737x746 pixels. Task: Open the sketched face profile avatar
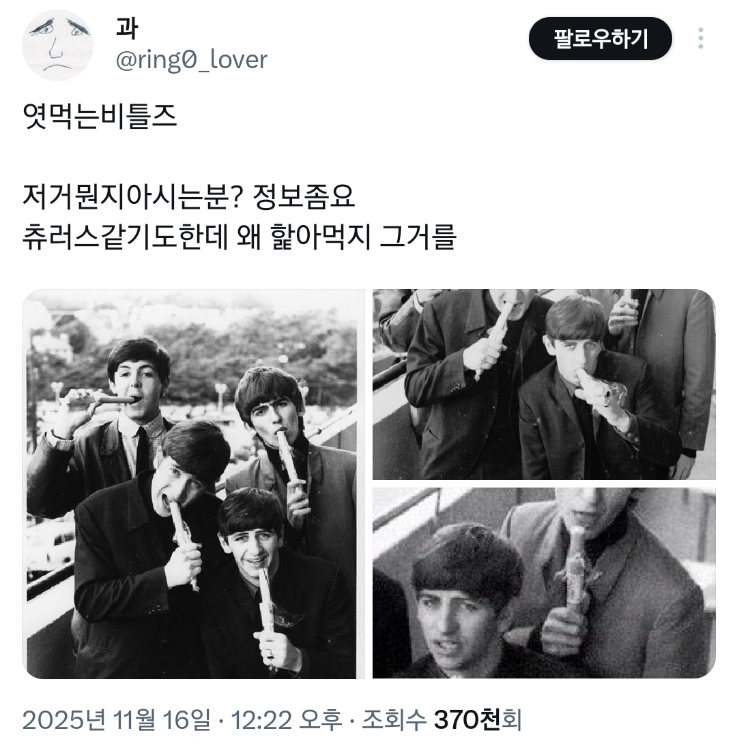(x=57, y=45)
